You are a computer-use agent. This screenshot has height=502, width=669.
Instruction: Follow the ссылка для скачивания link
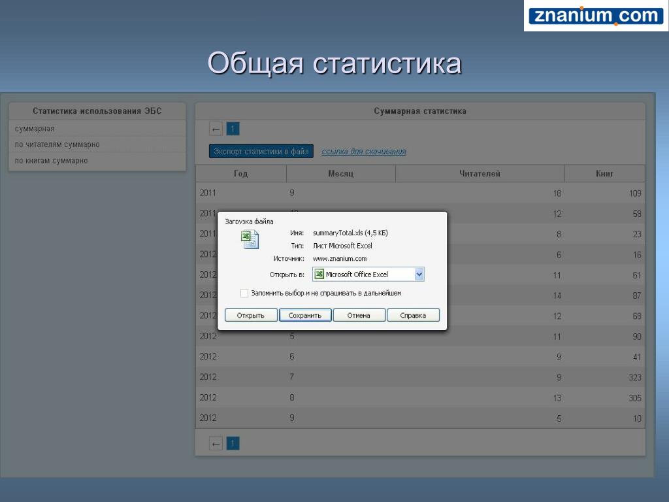pyautogui.click(x=364, y=152)
